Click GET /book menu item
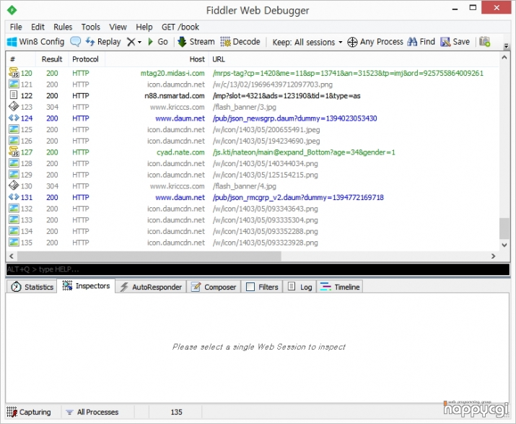This screenshot has width=516, height=424. (180, 27)
